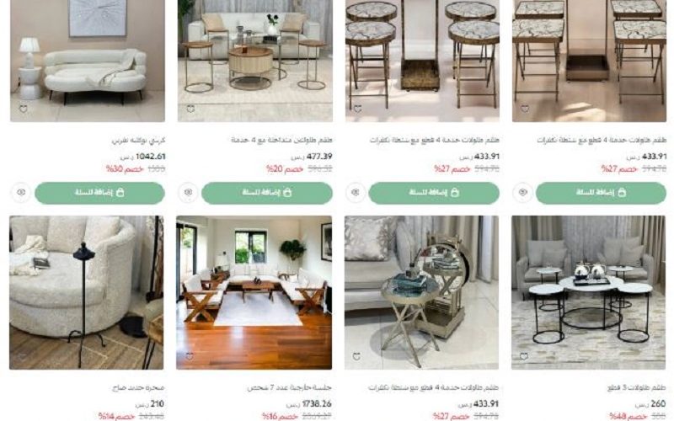Screen dimensions: 674x421
Task: Click wishlist heart on square mosaic tables image
Action: [525, 109]
